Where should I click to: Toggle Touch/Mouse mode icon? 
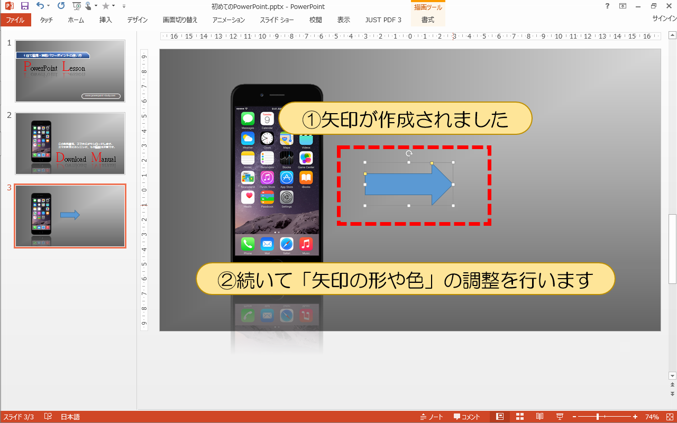(88, 6)
